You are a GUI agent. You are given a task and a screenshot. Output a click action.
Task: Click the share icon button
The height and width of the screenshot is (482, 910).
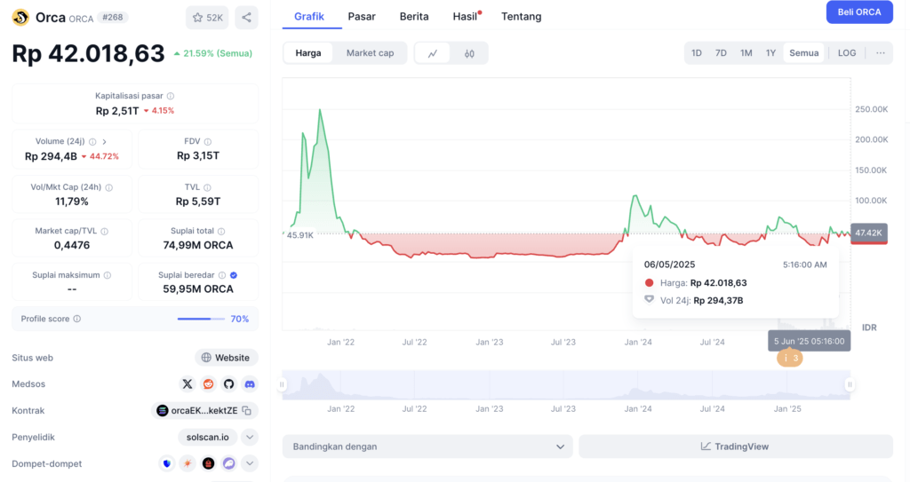pos(247,18)
